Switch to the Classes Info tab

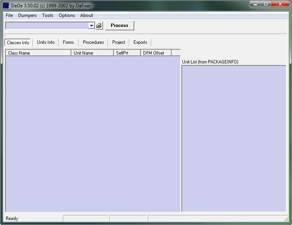[18, 43]
